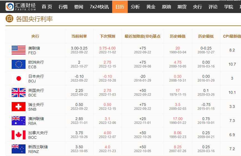Image resolution: width=241 pixels, height=156 pixels.
Task: Click the Switzerland flag icon
Action: tap(19, 107)
